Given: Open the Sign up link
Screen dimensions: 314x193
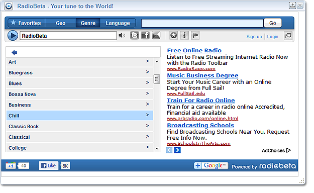Looking at the screenshot, I should point(254,37).
